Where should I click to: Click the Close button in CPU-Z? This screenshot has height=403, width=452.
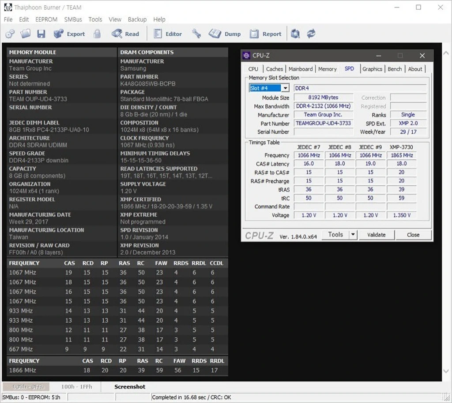[x=413, y=235]
